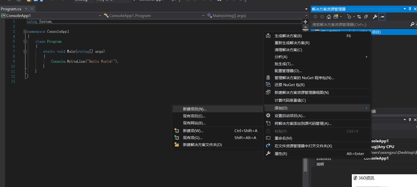Expand the 添加(D) submenu entry
The image size is (417, 187).
pos(317,108)
